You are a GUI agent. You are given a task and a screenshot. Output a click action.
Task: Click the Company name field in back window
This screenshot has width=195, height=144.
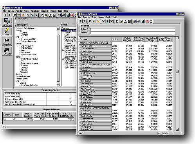coord(46,20)
